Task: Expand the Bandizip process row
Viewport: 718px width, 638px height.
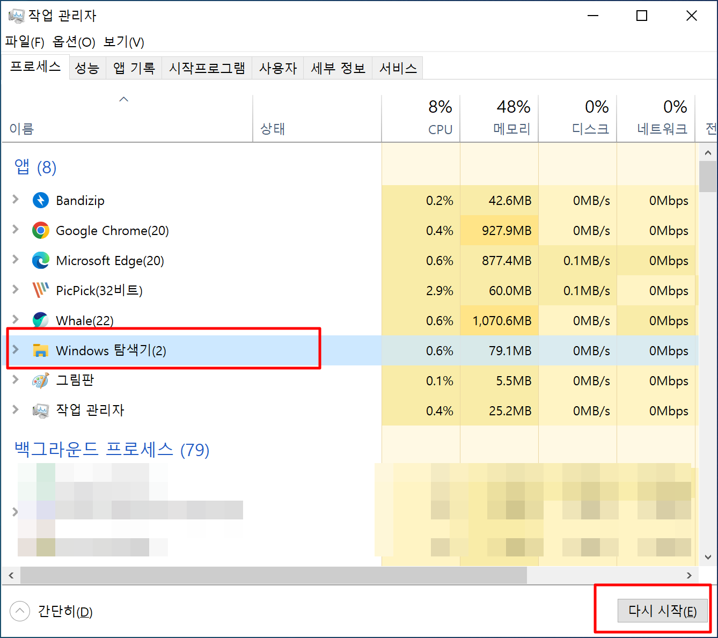Action: [x=16, y=200]
